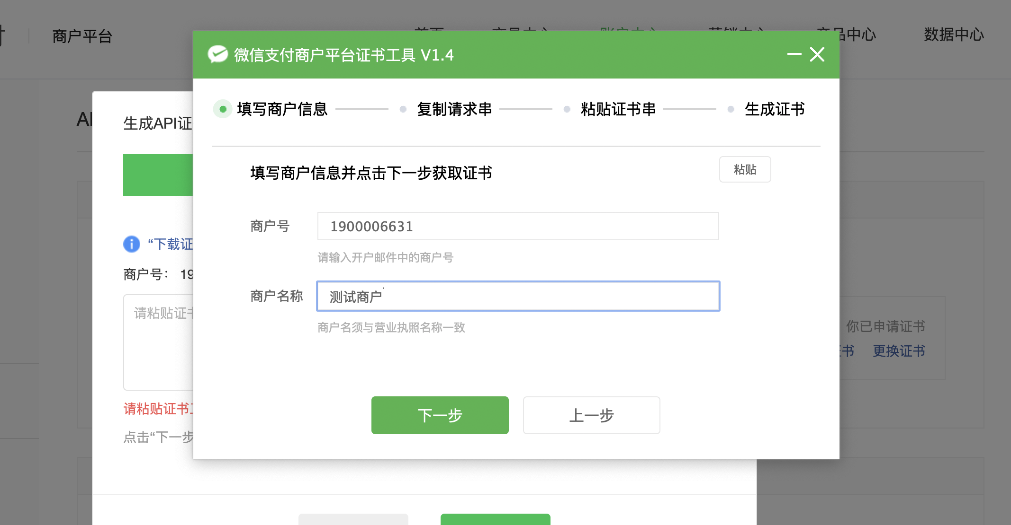
Task: Click the green 下一步 button
Action: (x=440, y=415)
